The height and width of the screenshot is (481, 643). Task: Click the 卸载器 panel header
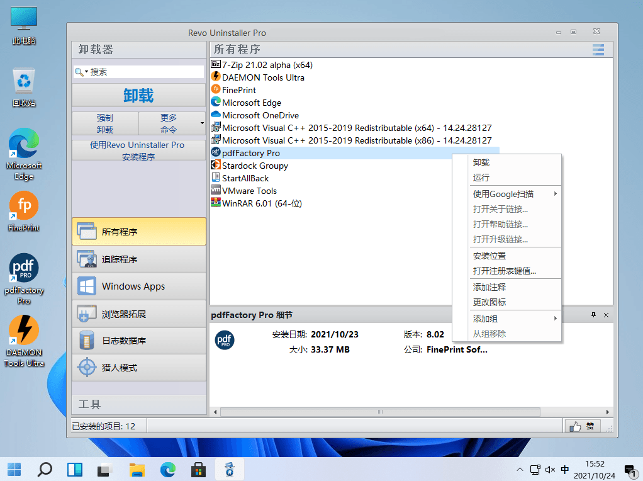[138, 50]
